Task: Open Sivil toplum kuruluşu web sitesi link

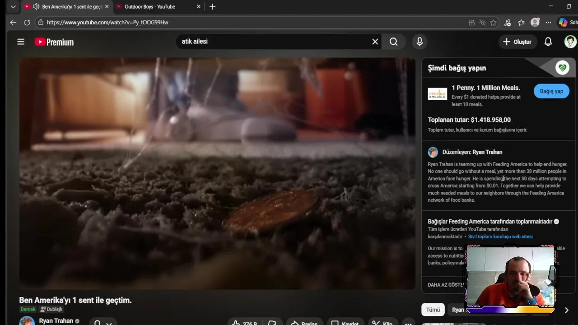Action: click(x=500, y=237)
